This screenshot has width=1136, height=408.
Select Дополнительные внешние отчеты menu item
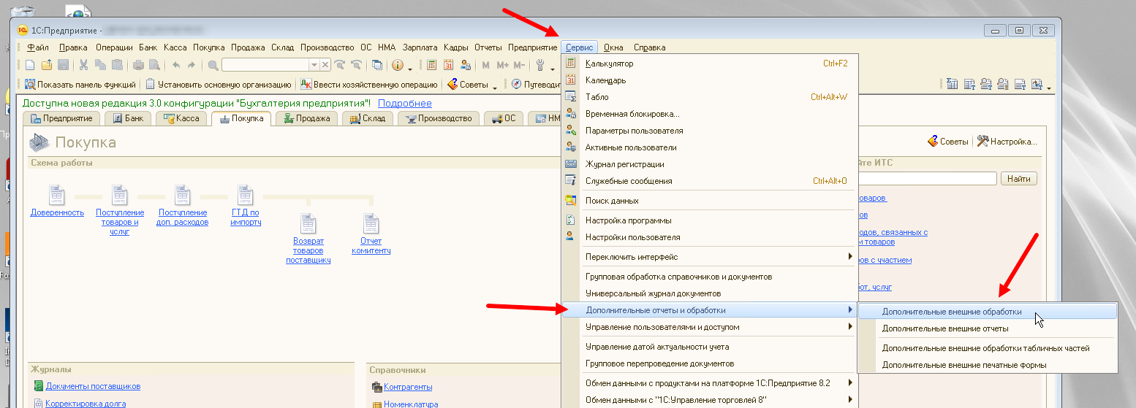click(988, 328)
